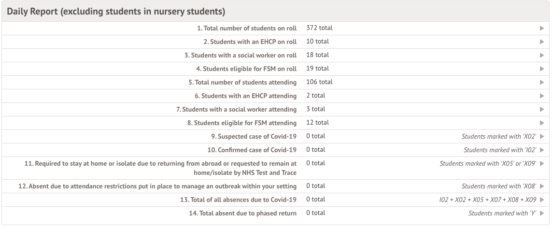The width and height of the screenshot is (552, 228).
Task: Expand arrow for students with EHCP on roll
Action: click(542, 42)
